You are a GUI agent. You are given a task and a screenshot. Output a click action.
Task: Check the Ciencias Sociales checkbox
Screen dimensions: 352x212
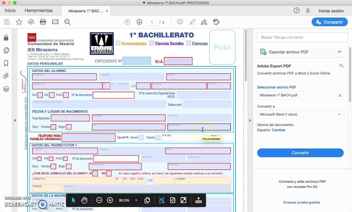151,43
